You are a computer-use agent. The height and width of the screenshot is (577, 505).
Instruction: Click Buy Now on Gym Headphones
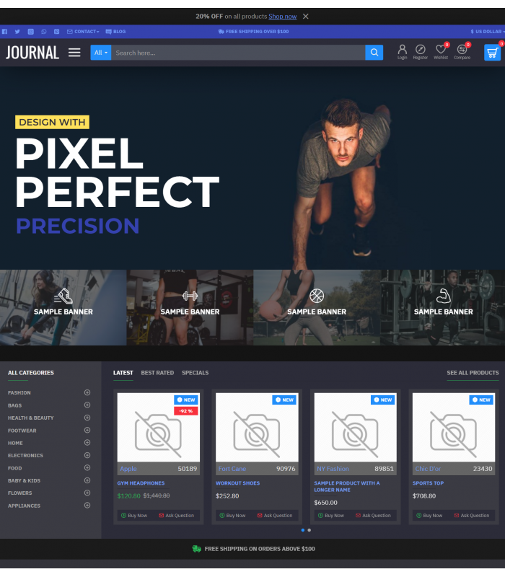[134, 515]
